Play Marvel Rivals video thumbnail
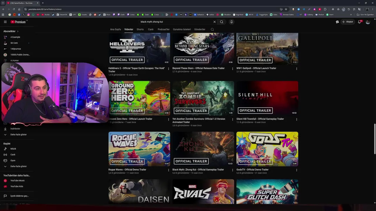This screenshot has height=211, width=376. click(203, 192)
